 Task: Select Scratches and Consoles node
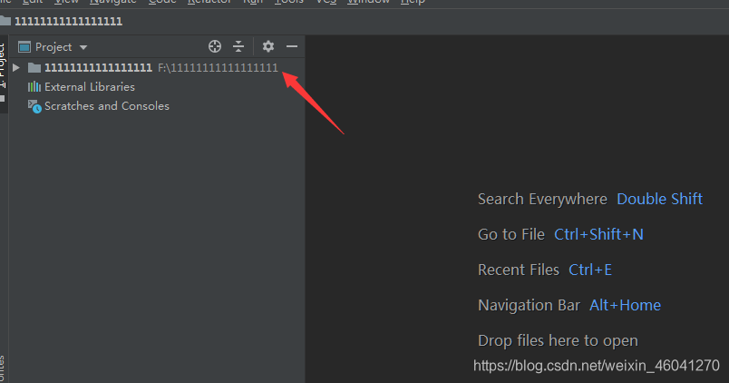[x=107, y=106]
